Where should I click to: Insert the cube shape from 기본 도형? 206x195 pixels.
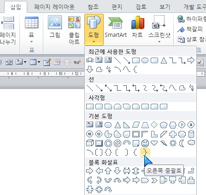click(90, 143)
